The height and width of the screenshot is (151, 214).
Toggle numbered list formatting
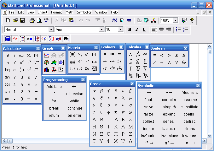[186, 30]
